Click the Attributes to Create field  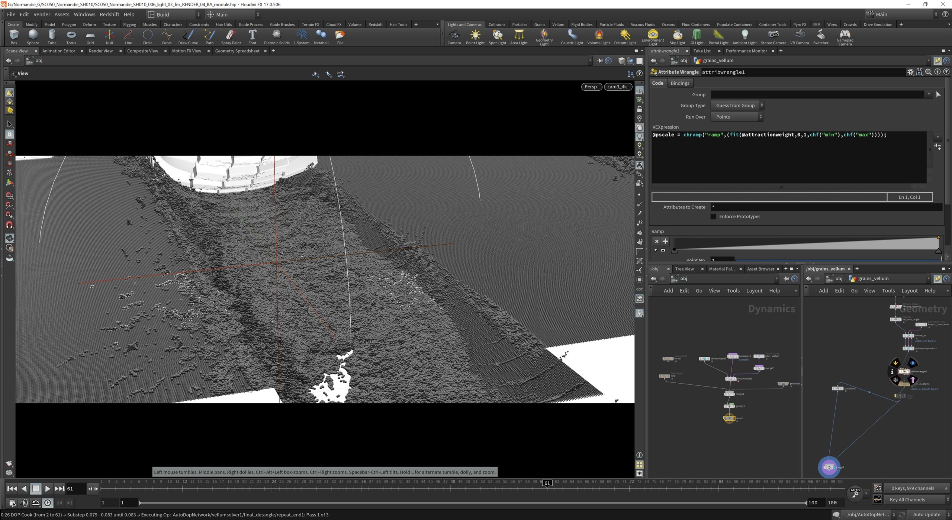click(826, 207)
